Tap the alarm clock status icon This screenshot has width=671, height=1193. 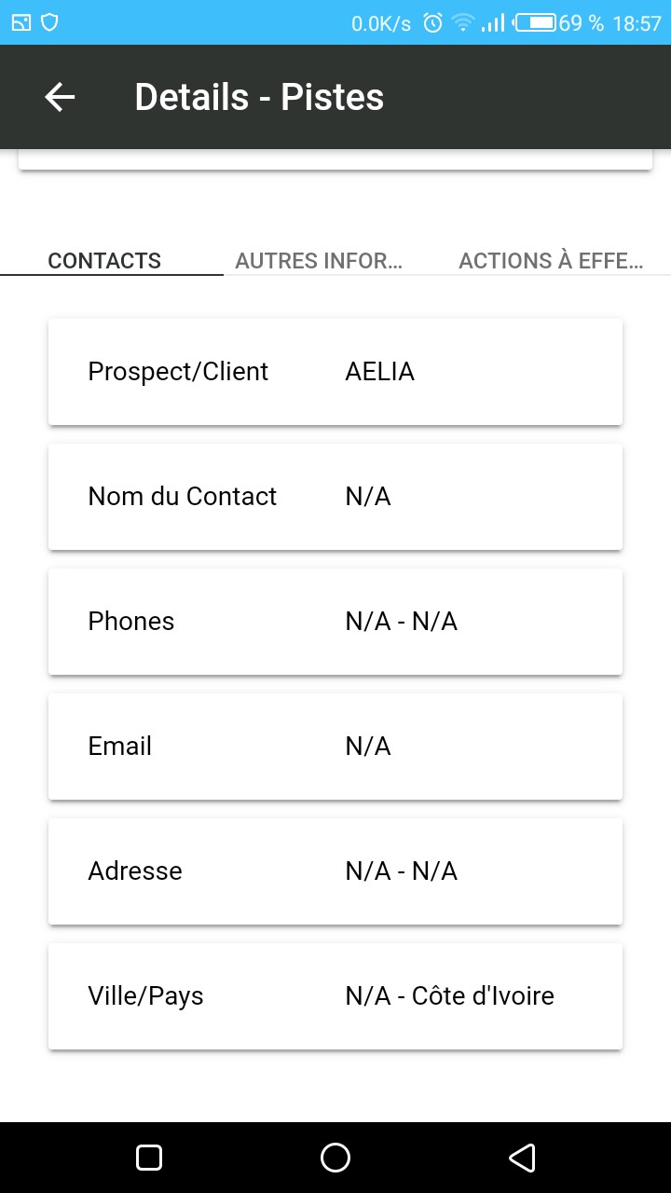[432, 23]
